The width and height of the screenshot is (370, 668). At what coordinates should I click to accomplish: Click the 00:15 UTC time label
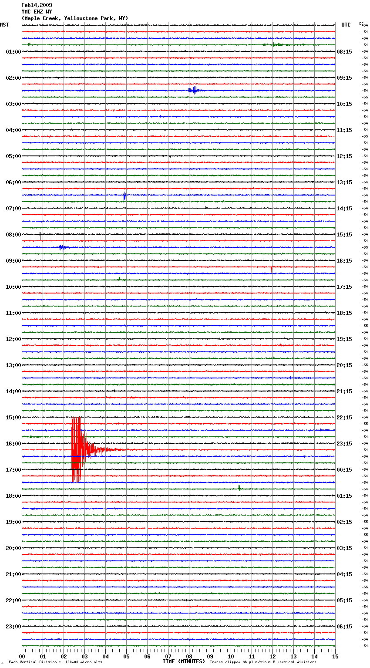344,470
